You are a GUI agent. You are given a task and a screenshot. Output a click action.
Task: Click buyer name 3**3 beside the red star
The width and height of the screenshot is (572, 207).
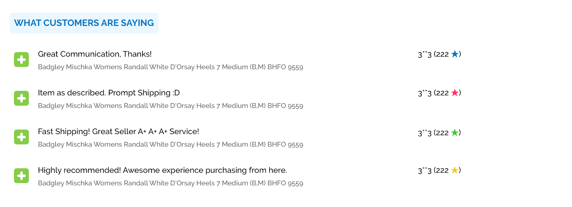[425, 93]
